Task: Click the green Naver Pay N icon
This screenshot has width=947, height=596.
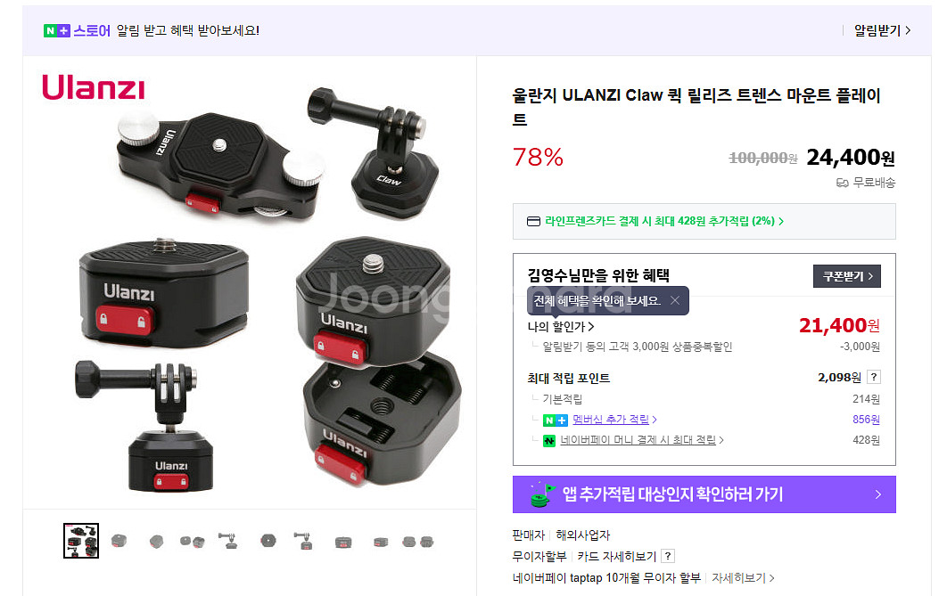Action: [549, 440]
